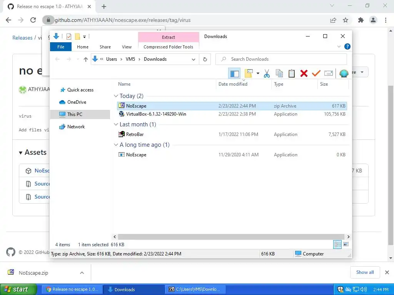Click the red X Delete icon
This screenshot has width=394, height=295.
pyautogui.click(x=304, y=73)
